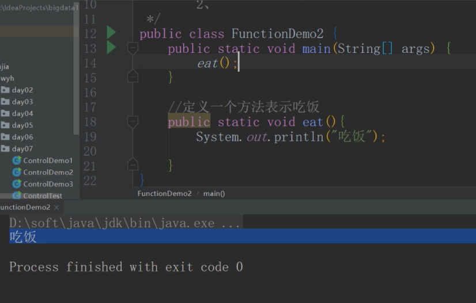Open ControlTest class file
This screenshot has height=303, width=476.
43,195
